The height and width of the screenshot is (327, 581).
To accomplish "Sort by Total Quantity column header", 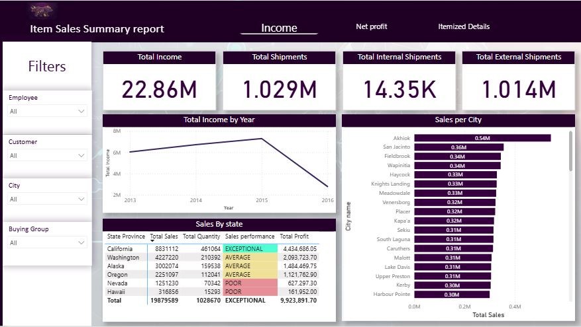I will (x=201, y=236).
